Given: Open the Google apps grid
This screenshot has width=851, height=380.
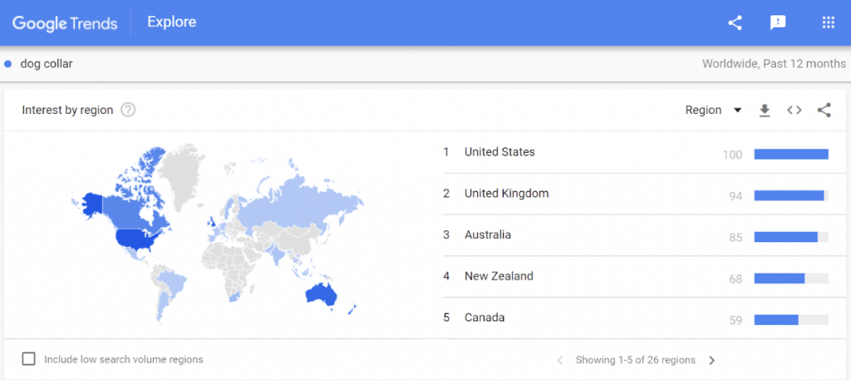Looking at the screenshot, I should pos(828,22).
